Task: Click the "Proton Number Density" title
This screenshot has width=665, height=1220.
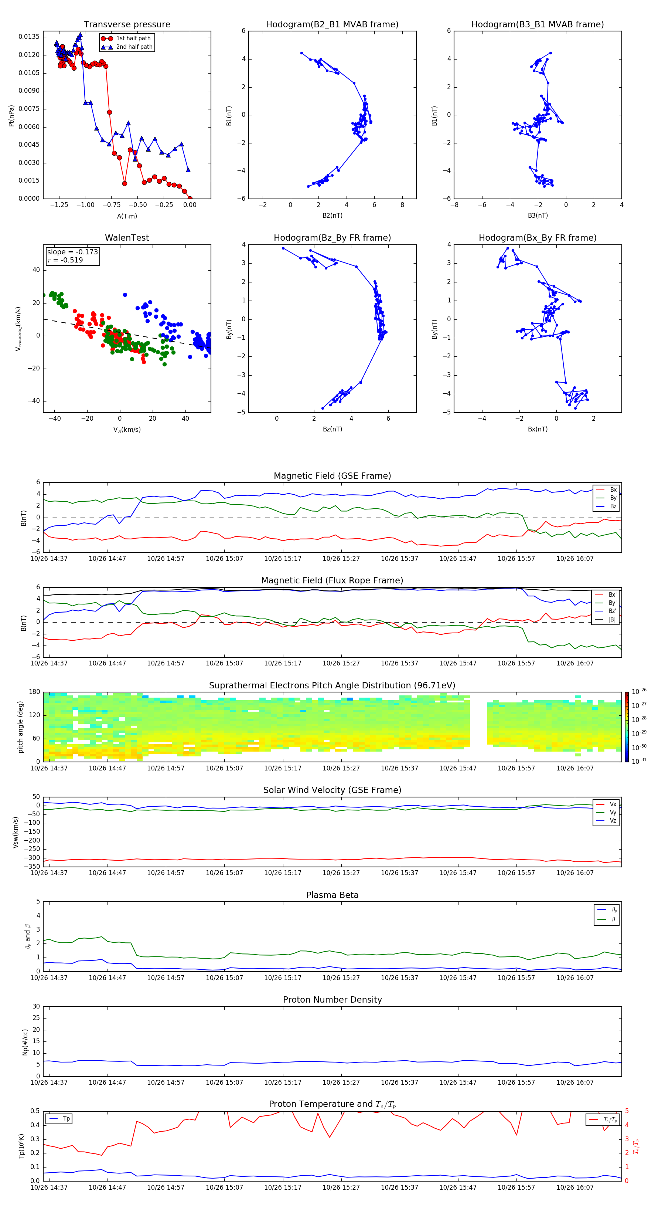Action: coord(332,1000)
